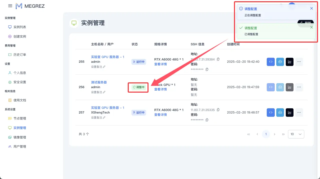Screen dimensions: 320x179
Task: Open the ellipsis more-actions menu for instance 256
Action: 299,87
